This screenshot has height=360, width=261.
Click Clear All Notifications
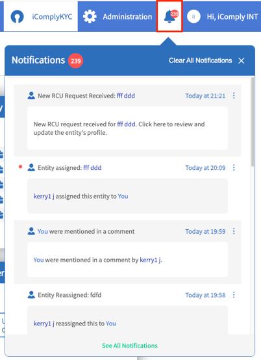(201, 61)
